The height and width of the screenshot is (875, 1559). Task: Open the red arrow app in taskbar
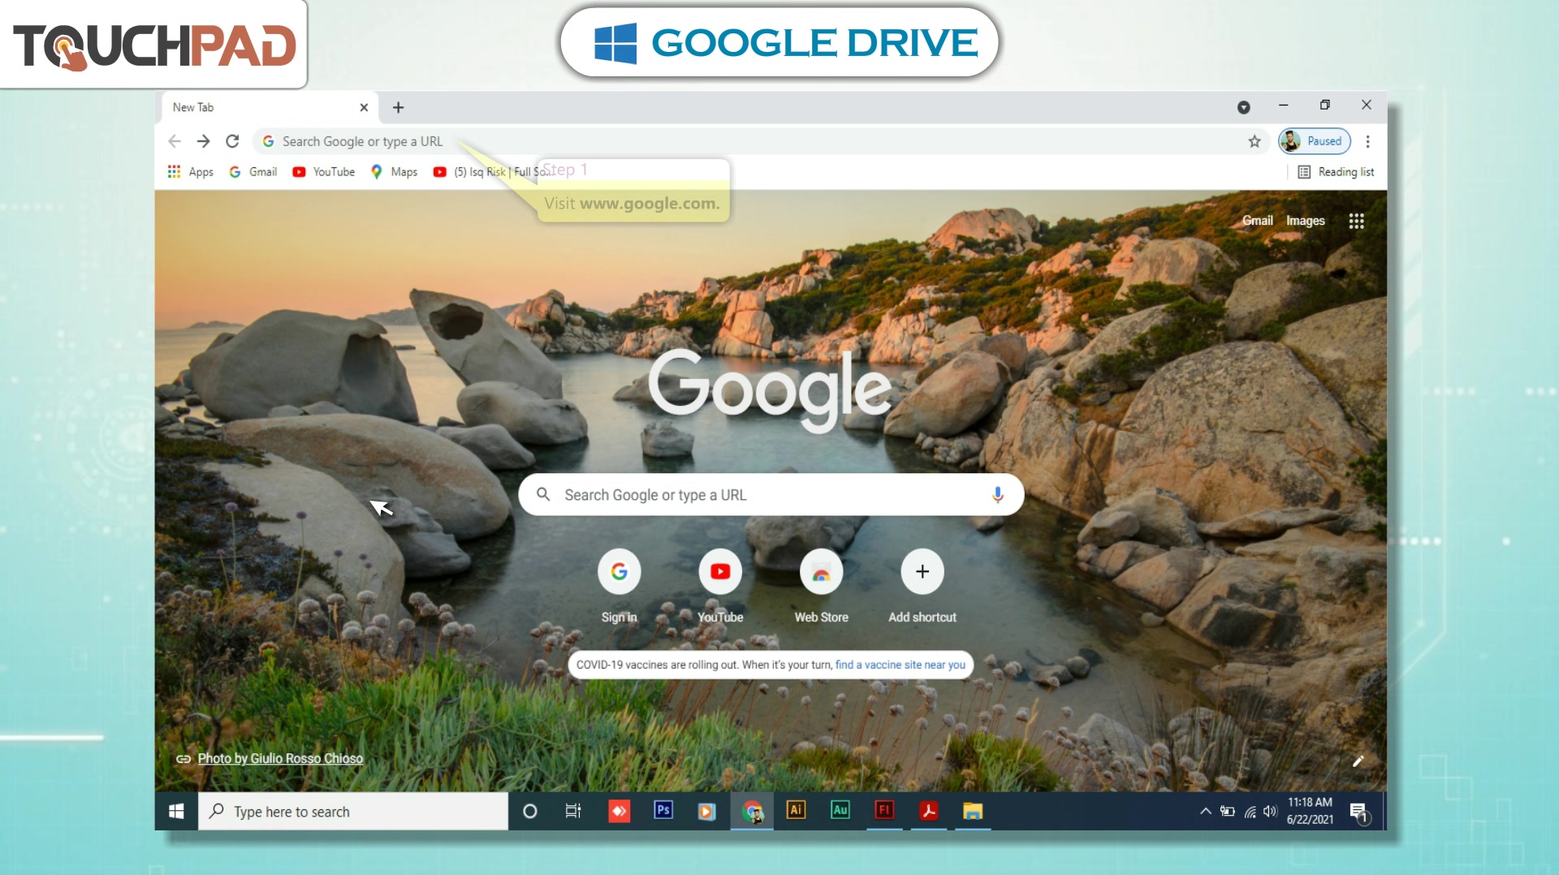tap(619, 811)
